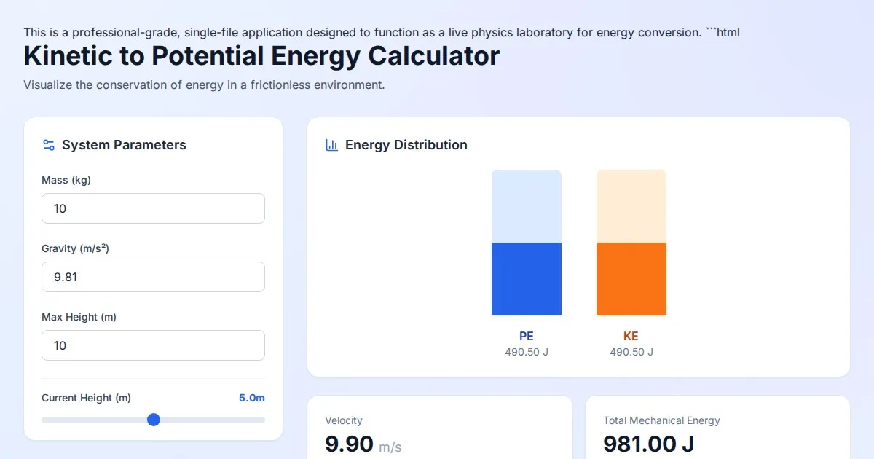
Task: Click the 5.0m current height value
Action: 251,398
